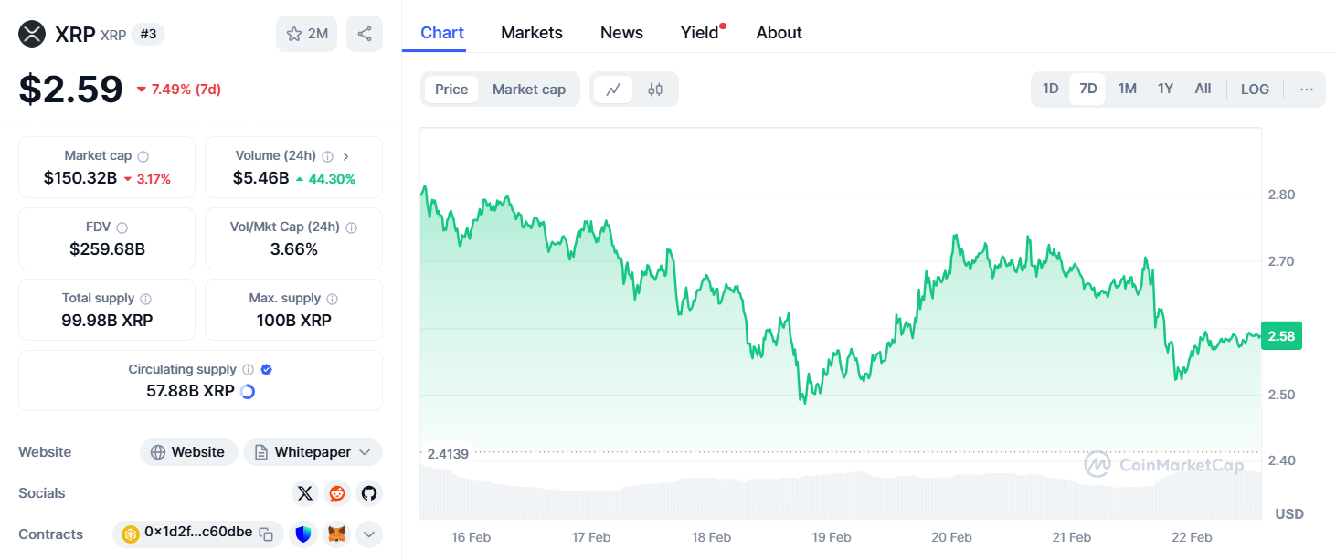Select the 1D time range

pyautogui.click(x=1050, y=89)
